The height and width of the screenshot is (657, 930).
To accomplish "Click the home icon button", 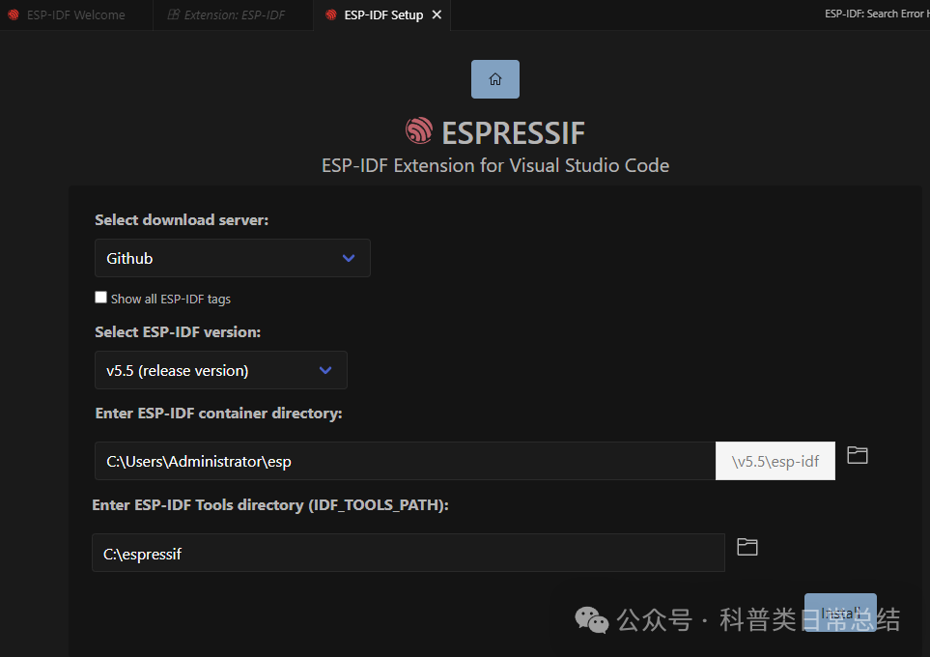I will [495, 79].
